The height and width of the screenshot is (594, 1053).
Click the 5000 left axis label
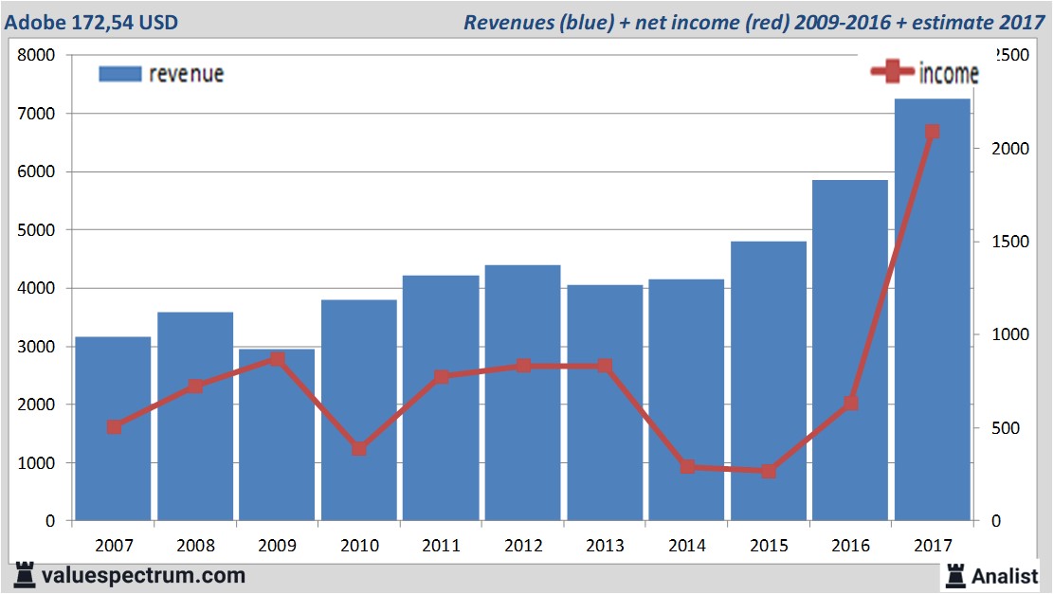36,230
